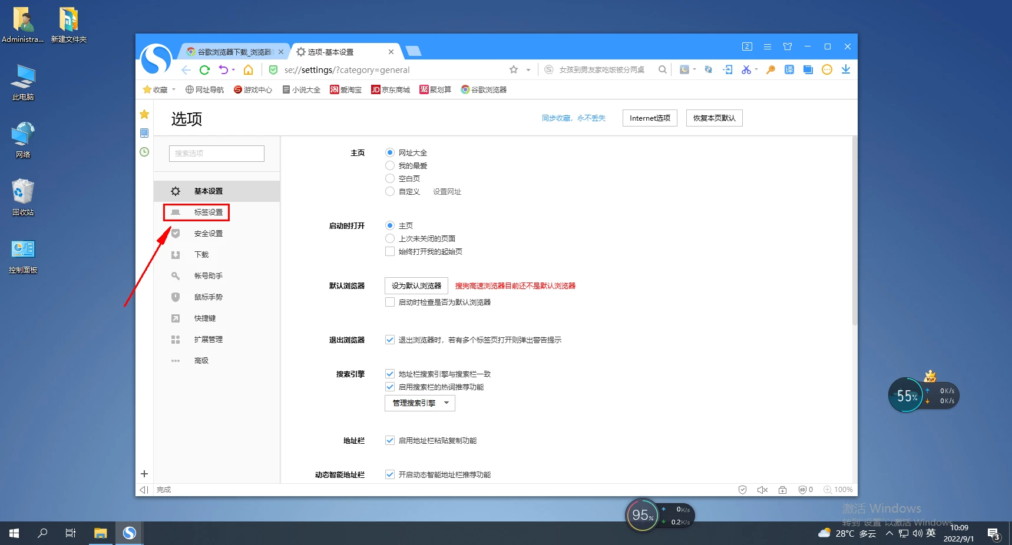Toggle night mode moon icon

684,69
